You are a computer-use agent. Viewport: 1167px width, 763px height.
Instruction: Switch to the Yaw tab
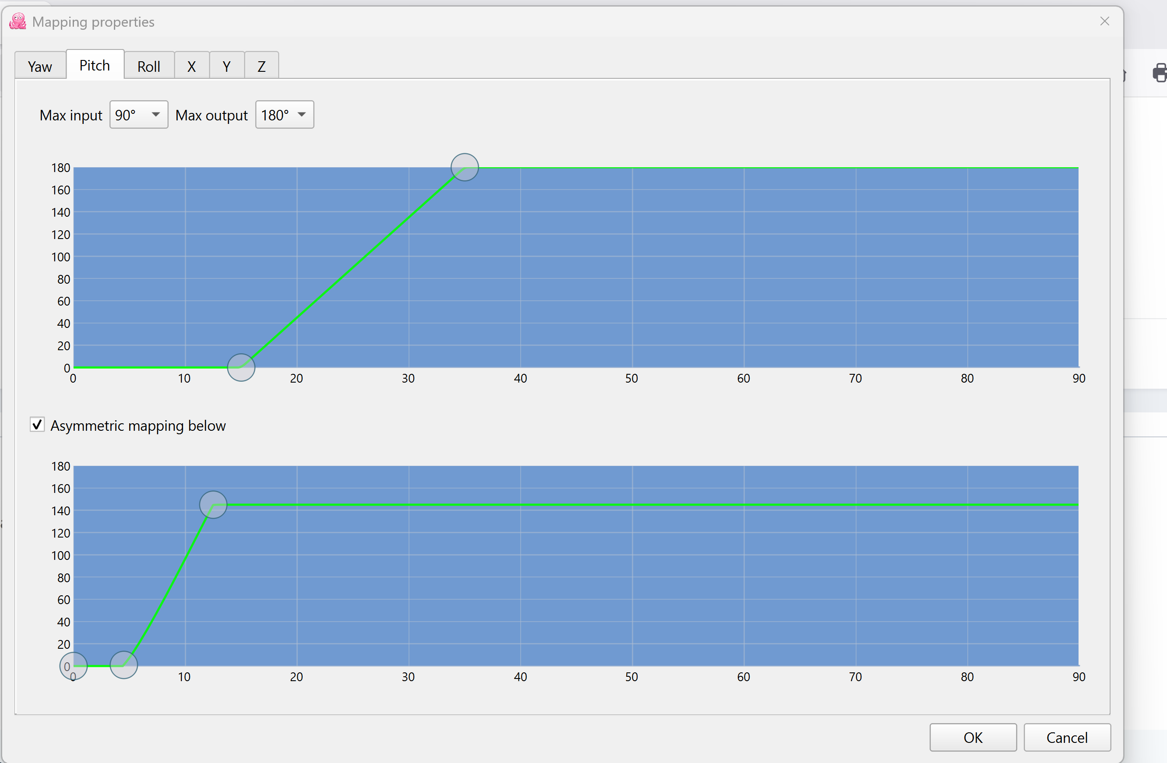pos(40,66)
